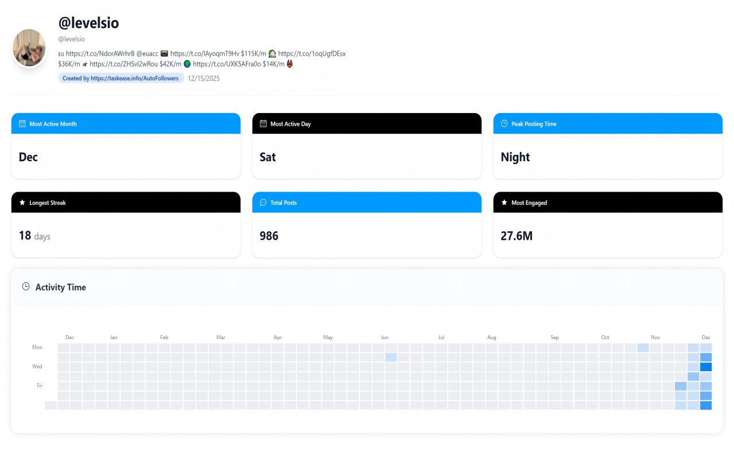Click the Oct month label on the heatmap

[x=605, y=337]
